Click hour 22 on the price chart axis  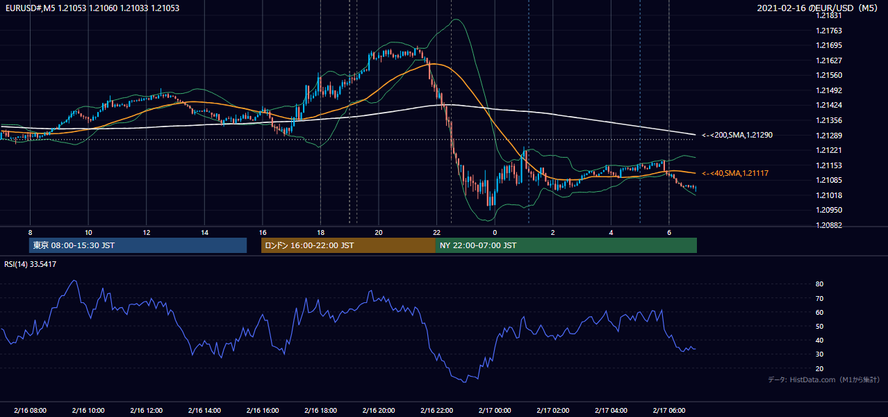[x=436, y=232]
